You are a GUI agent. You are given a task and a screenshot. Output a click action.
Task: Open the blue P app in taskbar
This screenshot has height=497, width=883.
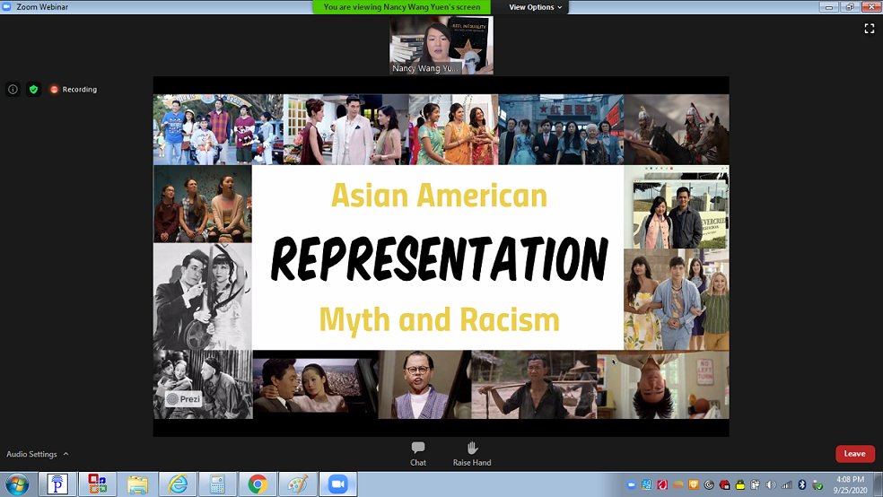[57, 484]
